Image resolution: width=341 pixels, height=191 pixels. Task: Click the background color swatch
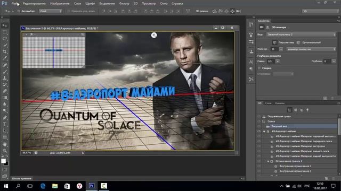point(6,163)
